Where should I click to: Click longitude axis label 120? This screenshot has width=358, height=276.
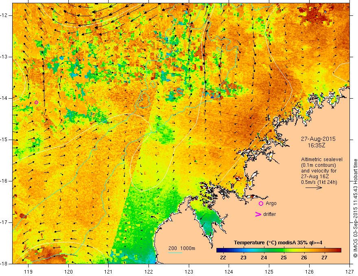(x=68, y=272)
